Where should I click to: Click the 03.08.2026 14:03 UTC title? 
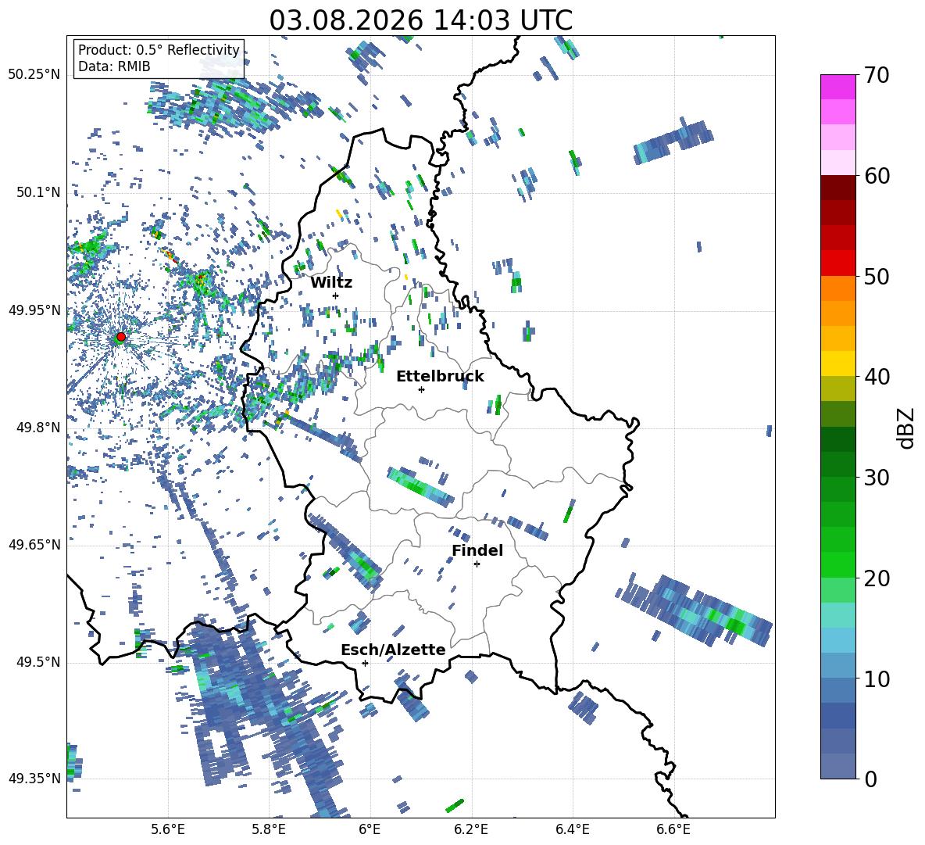(x=420, y=20)
